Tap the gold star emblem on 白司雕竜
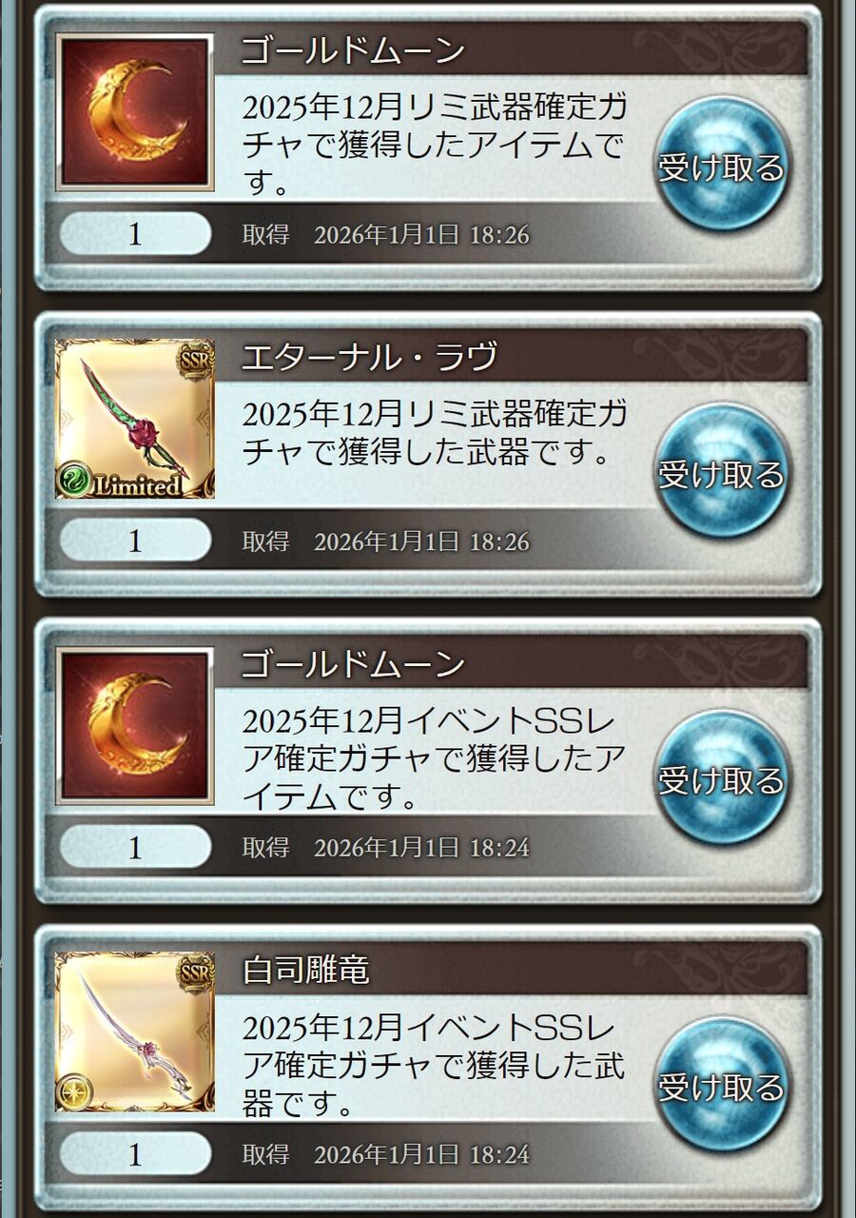This screenshot has height=1218, width=856. tap(74, 1092)
